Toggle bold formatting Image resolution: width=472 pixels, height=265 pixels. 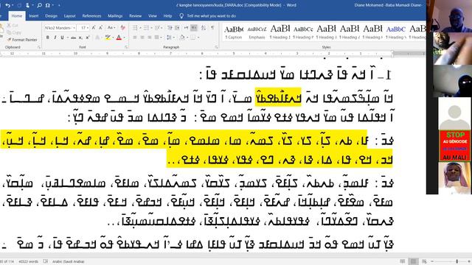tap(47, 38)
